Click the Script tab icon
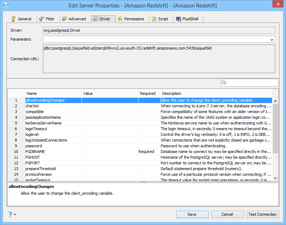The height and width of the screenshot is (225, 286). (154, 19)
